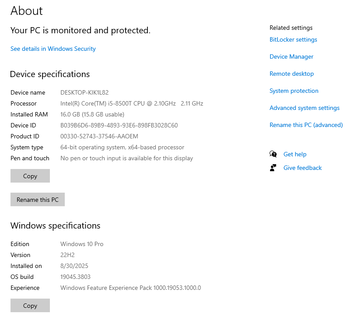Click the device name DESKTOP-KIK1L82 text
Screen dimensions: 351x317
[x=84, y=92]
